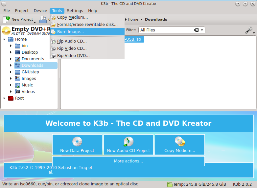Viewport: 257px width, 188px height.
Task: Click the More actions... button
Action: [128, 161]
